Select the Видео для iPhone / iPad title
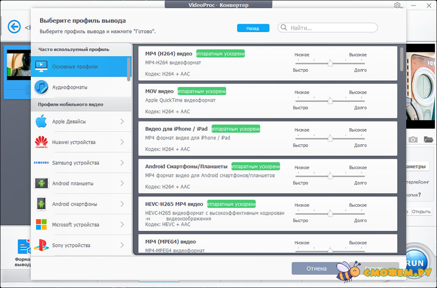The width and height of the screenshot is (437, 288). point(176,129)
